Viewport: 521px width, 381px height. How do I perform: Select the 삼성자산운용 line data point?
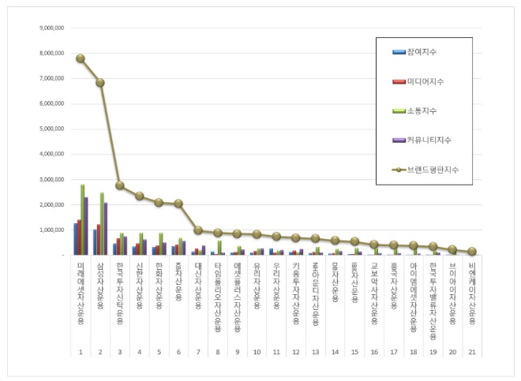(x=100, y=82)
